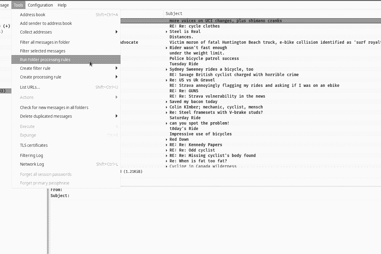Open the Help menu
This screenshot has width=381, height=254.
coord(62,5)
